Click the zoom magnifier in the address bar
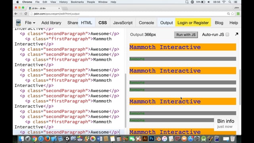 229,14
